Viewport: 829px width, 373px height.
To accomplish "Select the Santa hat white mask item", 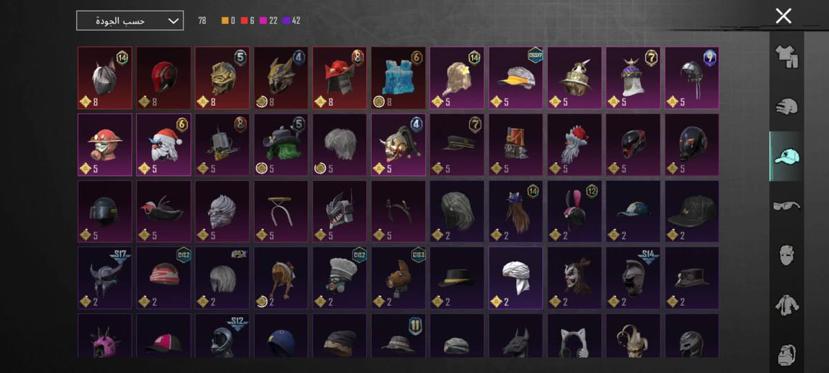I will click(164, 144).
